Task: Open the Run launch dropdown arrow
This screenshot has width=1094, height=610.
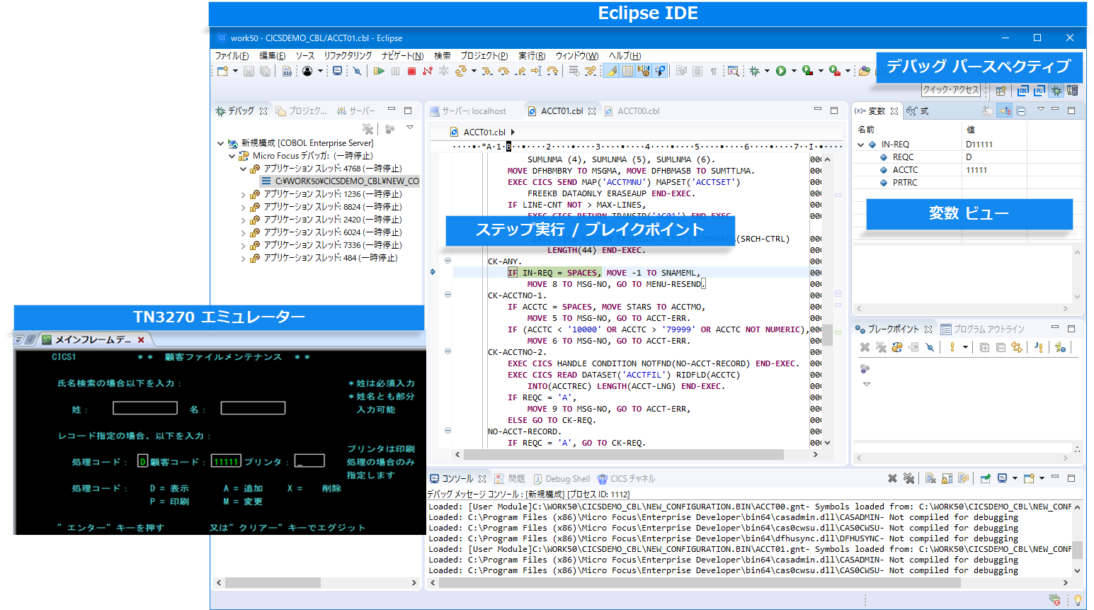Action: click(794, 71)
